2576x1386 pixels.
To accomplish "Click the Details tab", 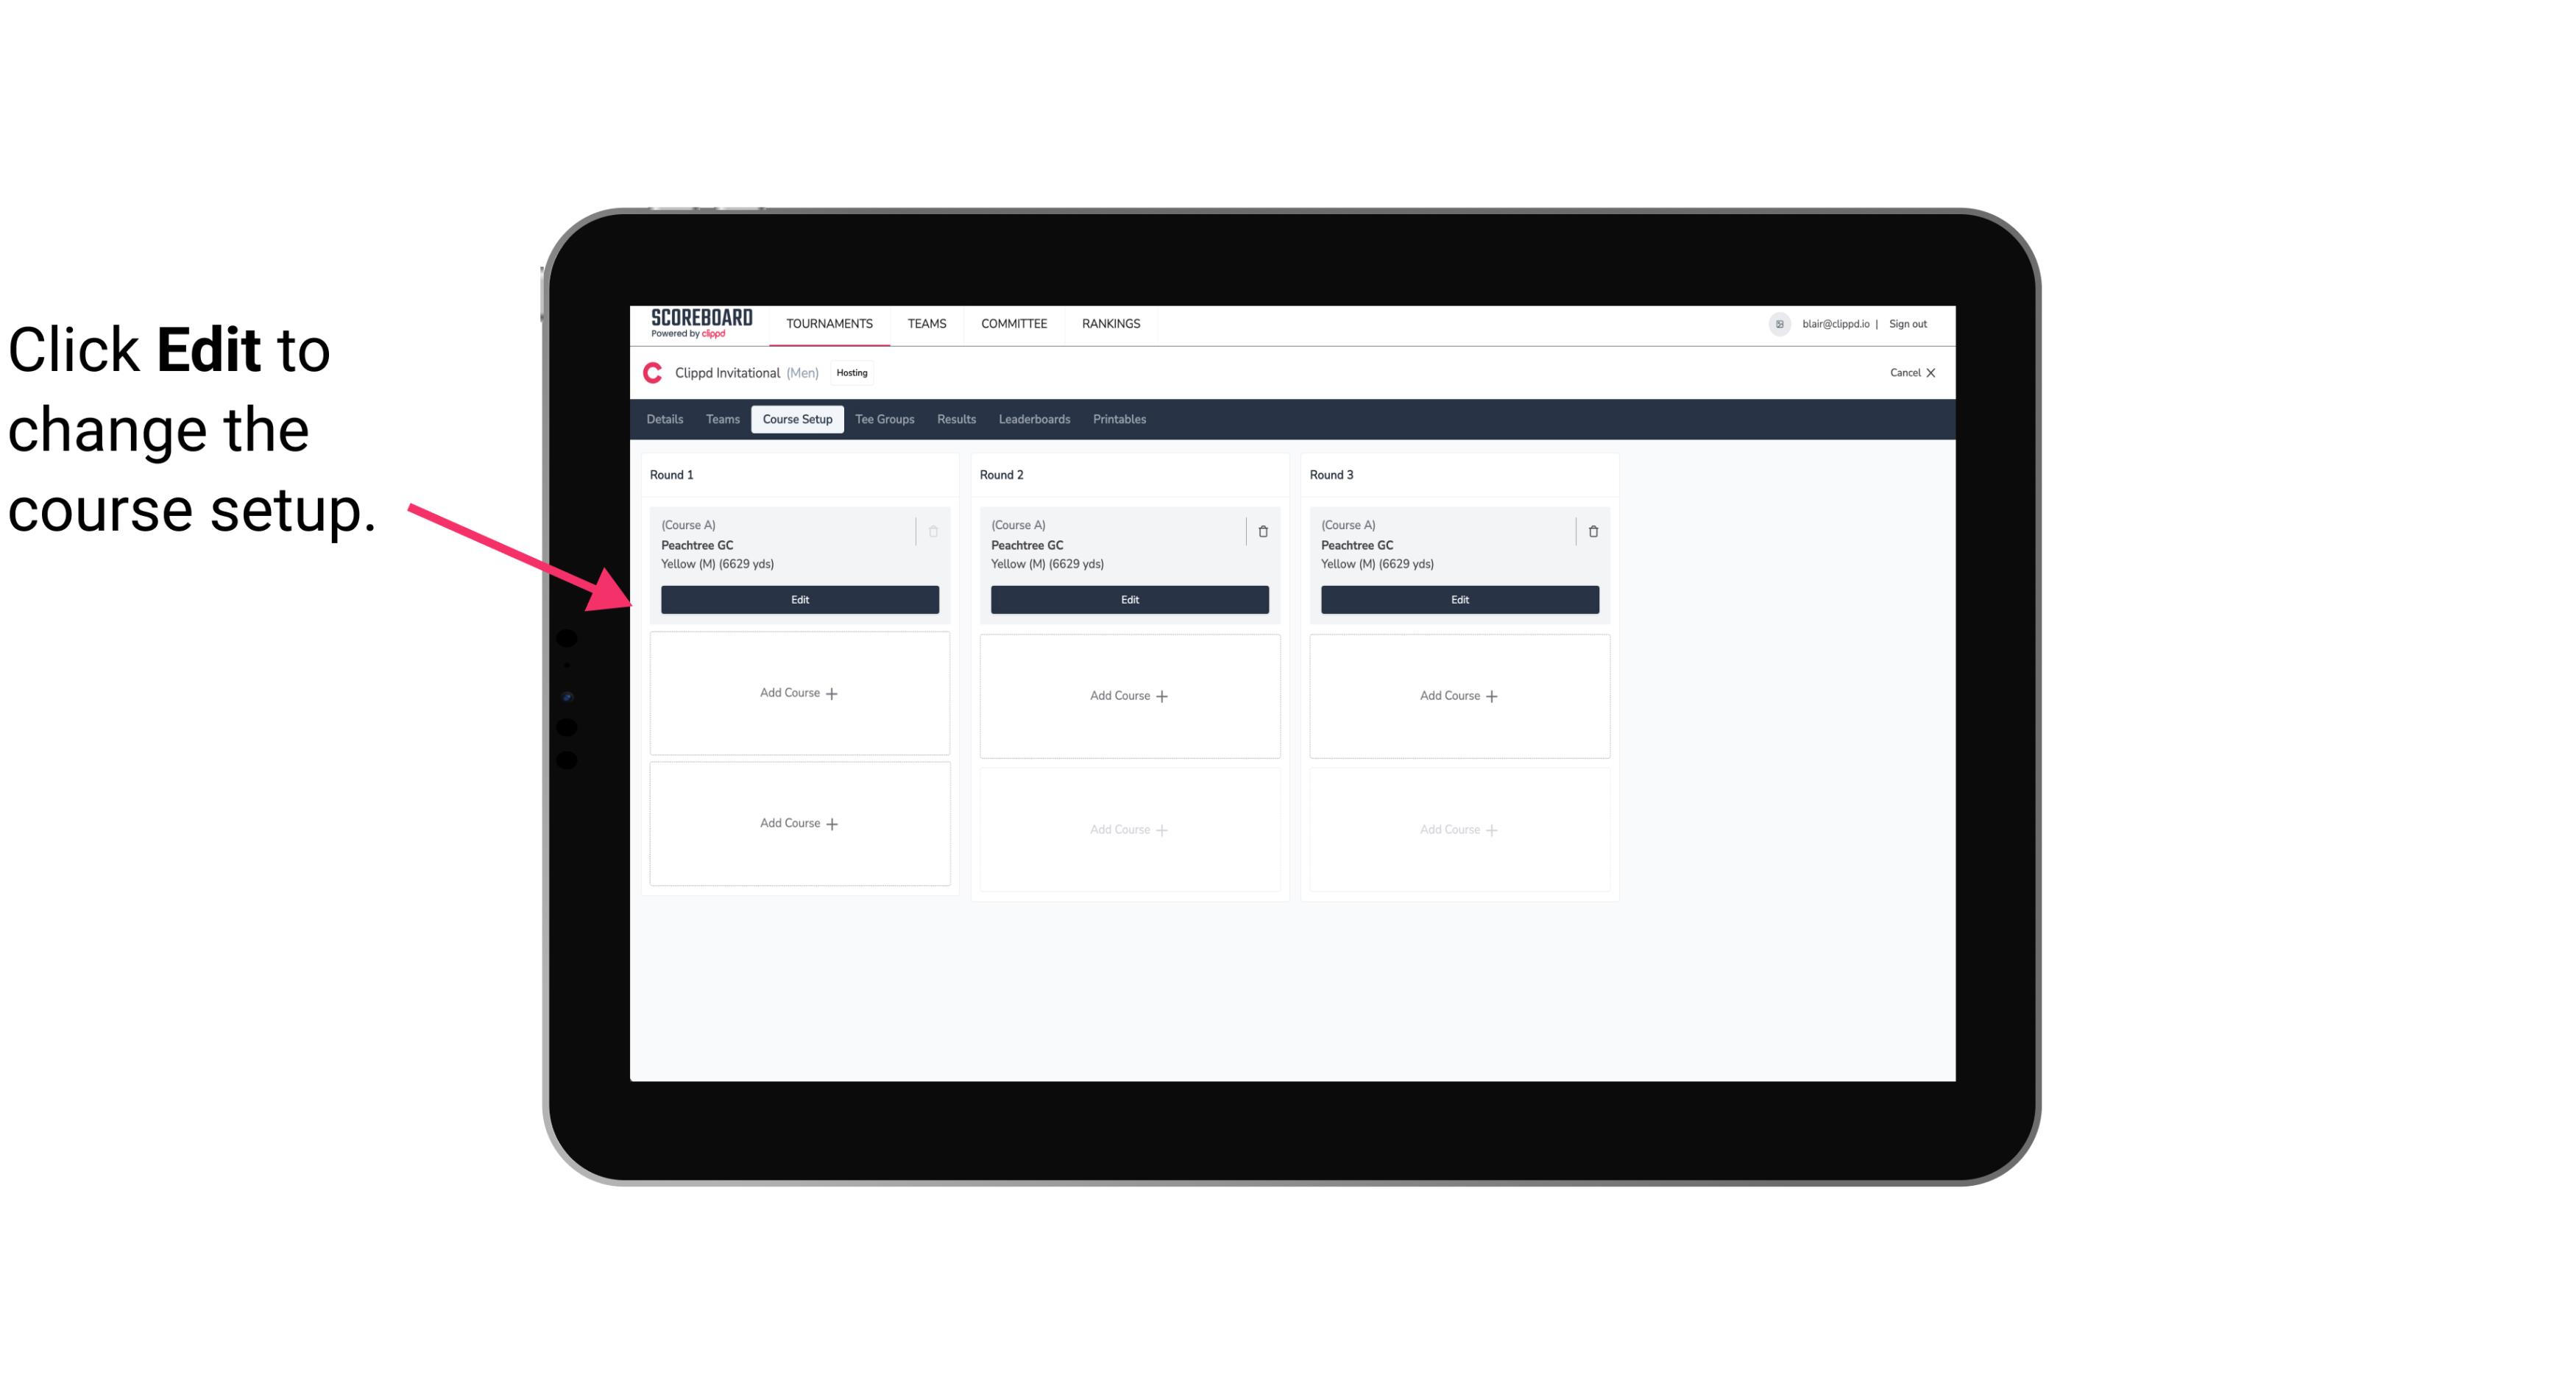I will click(667, 420).
